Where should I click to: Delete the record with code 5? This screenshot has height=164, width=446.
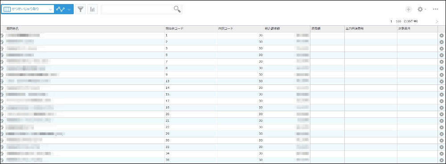(x=442, y=55)
